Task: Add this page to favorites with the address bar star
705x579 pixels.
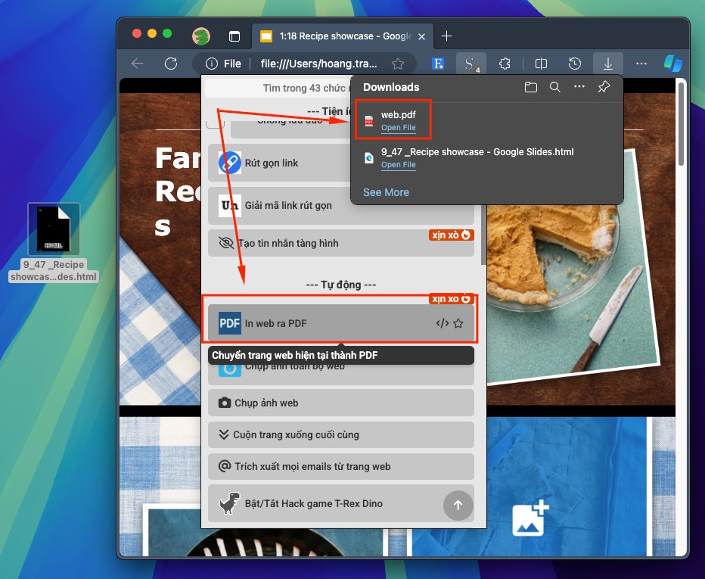Action: coord(397,64)
